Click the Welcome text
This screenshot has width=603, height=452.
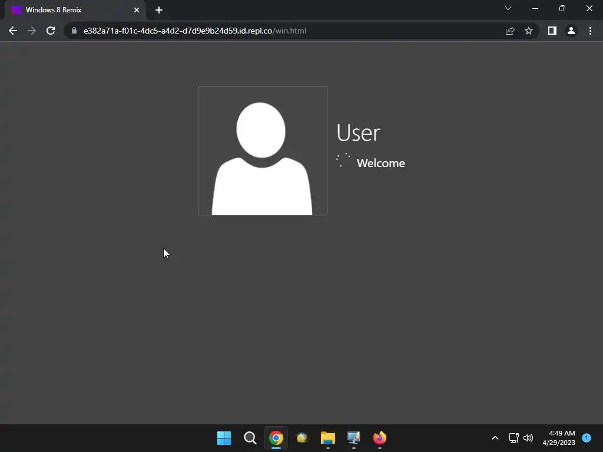coord(381,163)
